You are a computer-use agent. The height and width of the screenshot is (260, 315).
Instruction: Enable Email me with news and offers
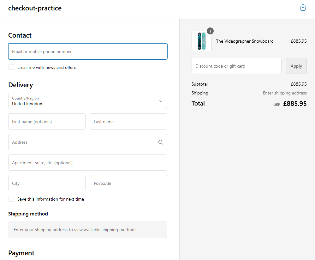point(11,67)
